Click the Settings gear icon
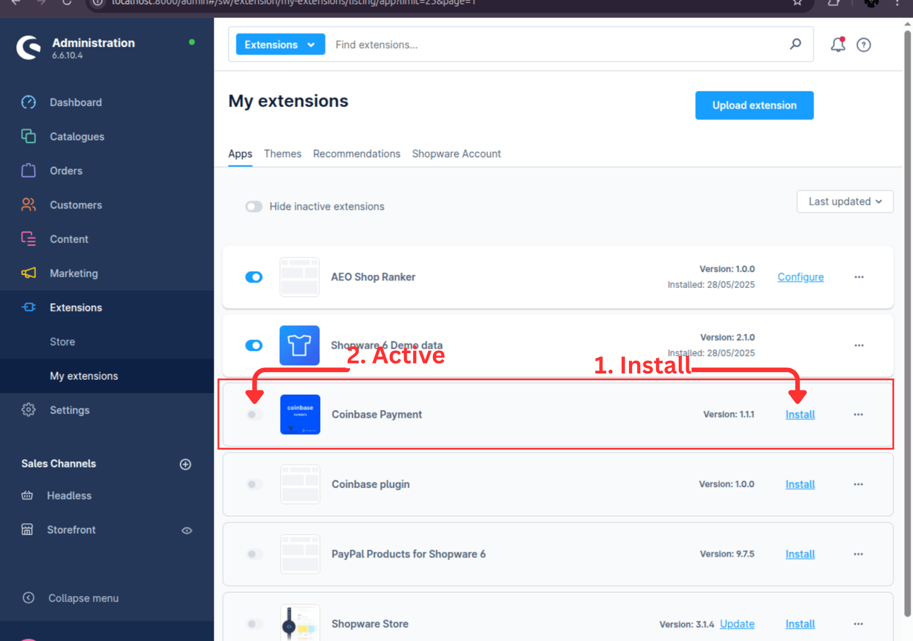The image size is (913, 641). [29, 410]
